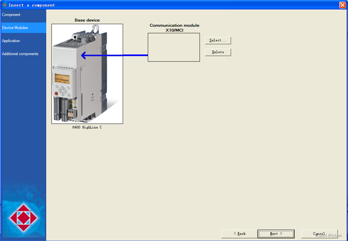Cancel the Insert a component wizard

(x=319, y=234)
